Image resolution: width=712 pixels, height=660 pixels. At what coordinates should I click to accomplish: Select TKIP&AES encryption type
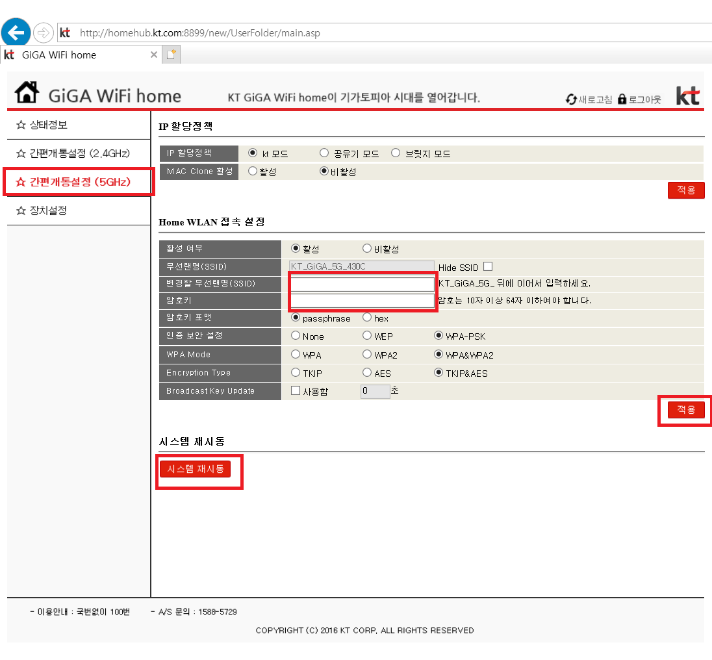point(439,372)
